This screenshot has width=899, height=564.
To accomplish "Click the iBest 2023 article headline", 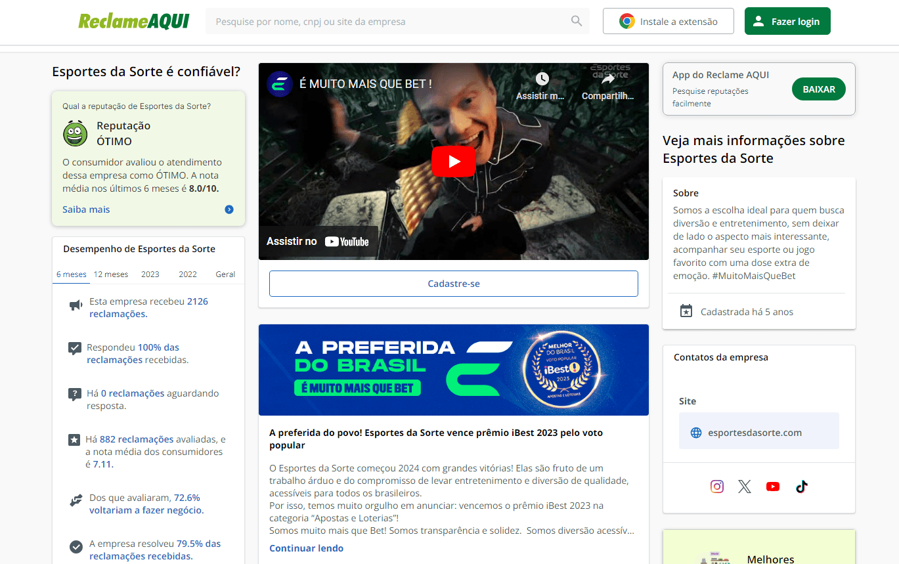I will tap(436, 439).
